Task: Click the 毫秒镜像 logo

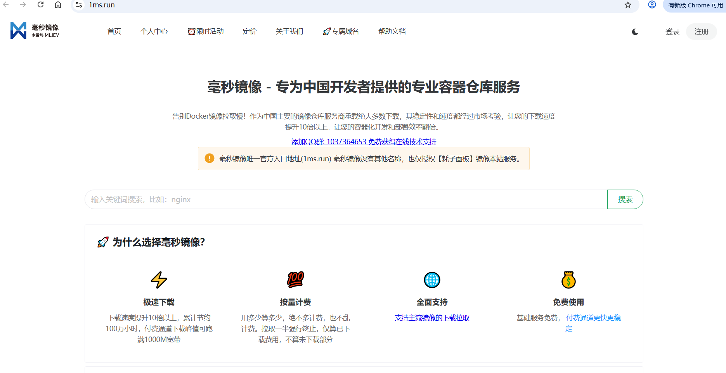Action: coord(35,30)
